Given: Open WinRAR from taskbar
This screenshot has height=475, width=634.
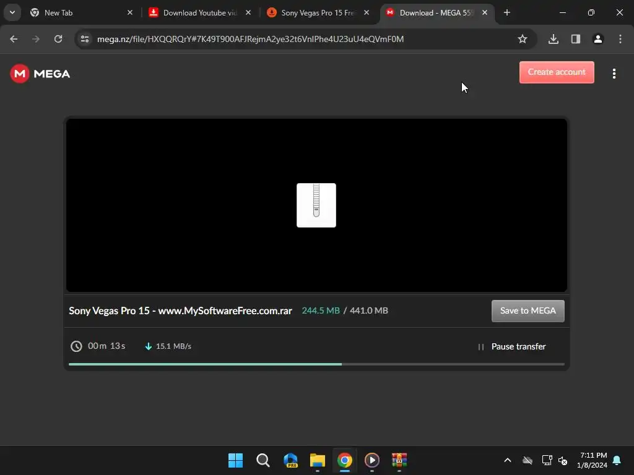Looking at the screenshot, I should [399, 460].
